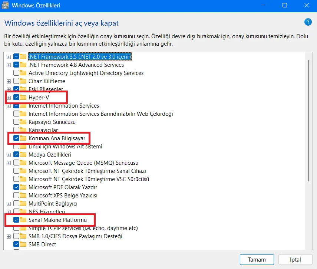Click folder icon beside SMB 1.0/CIFS Dosya Paylaşımı
This screenshot has width=317, height=269.
pyautogui.click(x=23, y=236)
